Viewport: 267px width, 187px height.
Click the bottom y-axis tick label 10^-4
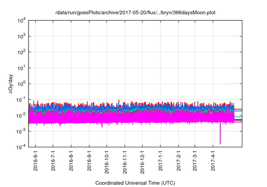point(21,147)
